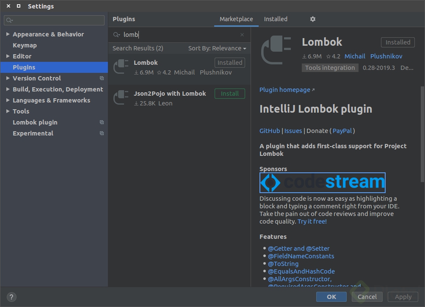The width and height of the screenshot is (425, 307).
Task: Click the codestream sponsor banner
Action: [x=322, y=183]
